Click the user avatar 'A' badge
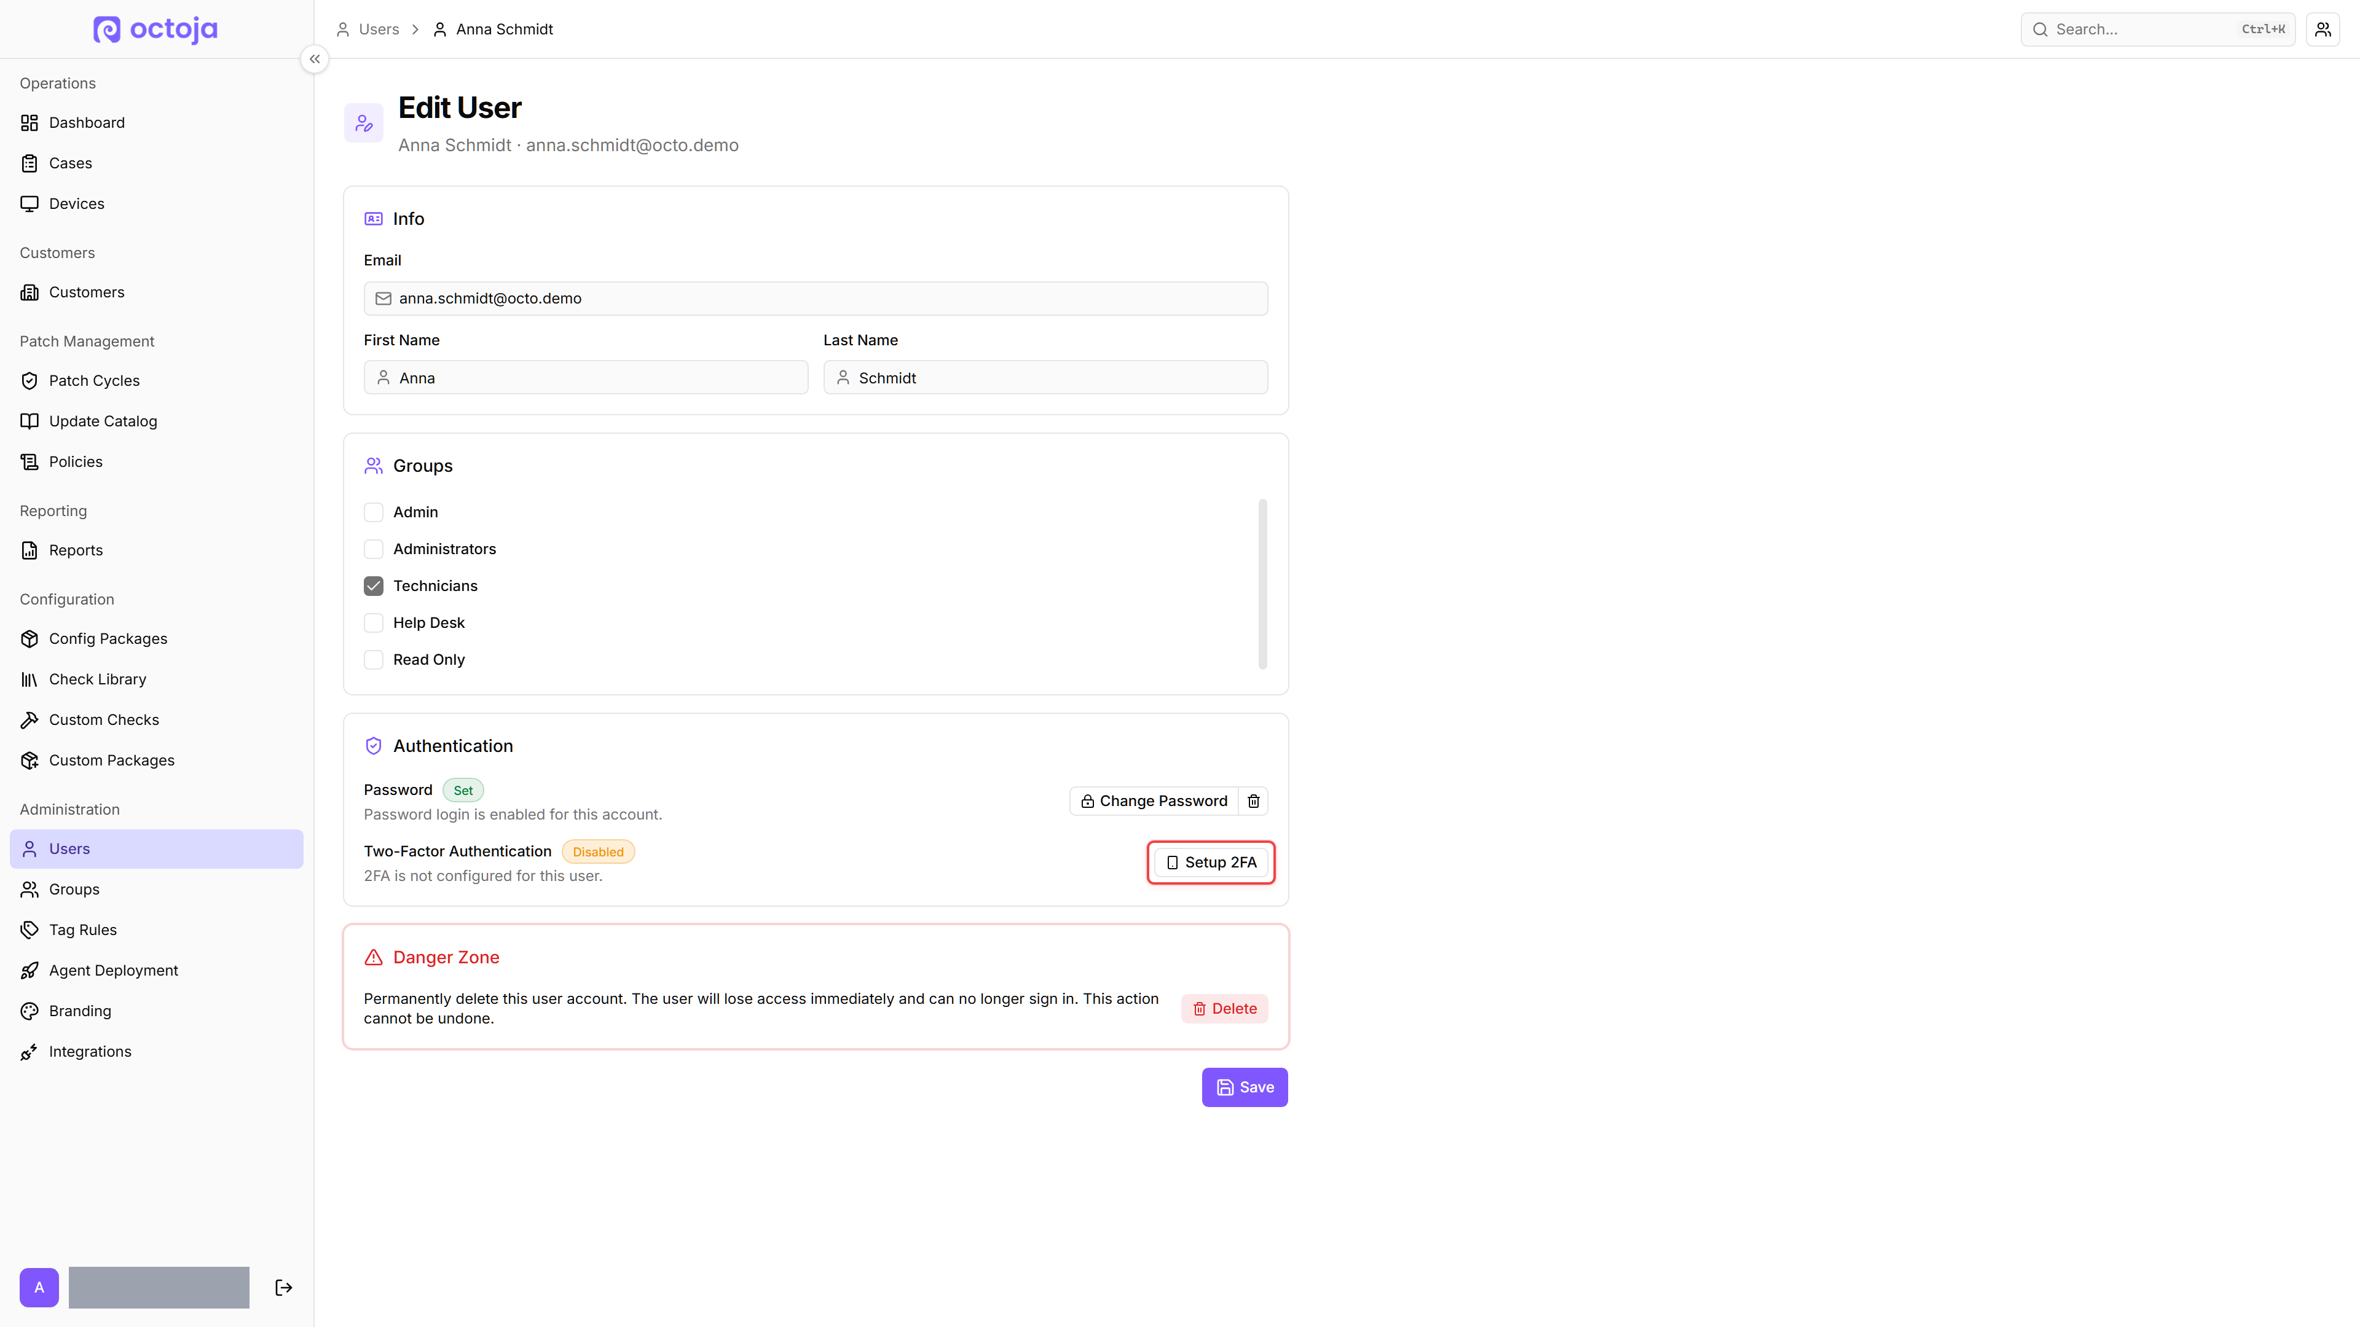2360x1327 pixels. pos(39,1288)
